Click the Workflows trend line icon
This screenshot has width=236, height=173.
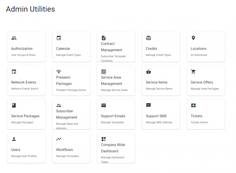(59, 139)
